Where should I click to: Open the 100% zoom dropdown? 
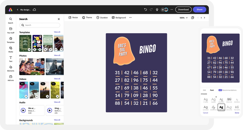pyautogui.click(x=183, y=18)
